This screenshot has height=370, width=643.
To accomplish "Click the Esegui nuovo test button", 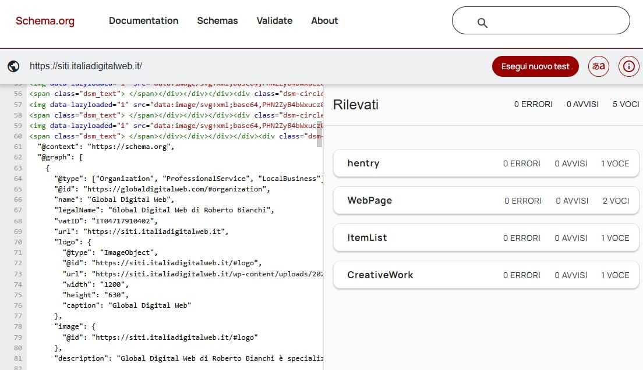I will [535, 66].
